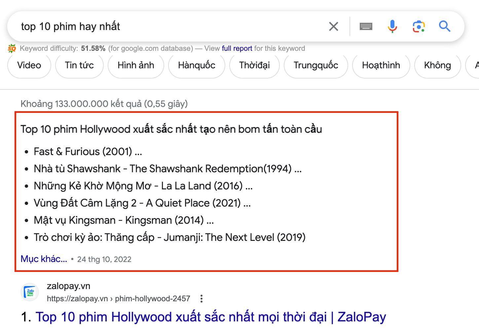Open the on-screen keyboard input tool

366,26
